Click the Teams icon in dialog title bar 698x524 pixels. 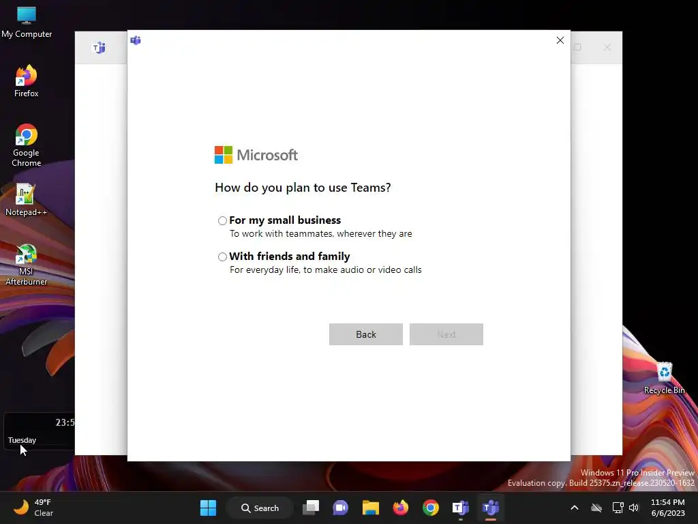(136, 40)
